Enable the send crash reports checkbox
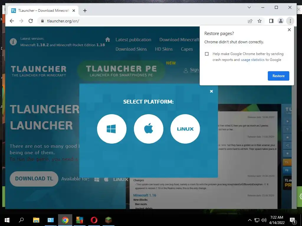This screenshot has width=302, height=226. 207,54
